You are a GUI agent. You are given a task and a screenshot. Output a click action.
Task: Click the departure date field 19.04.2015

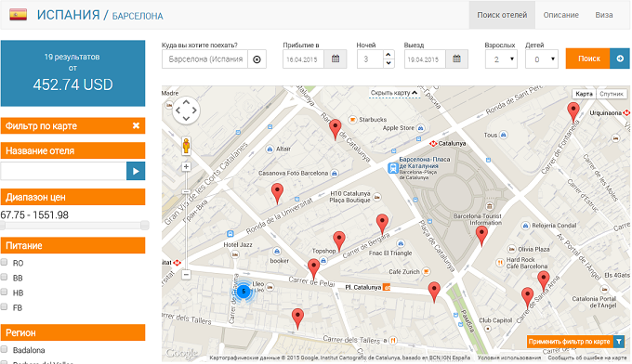425,59
